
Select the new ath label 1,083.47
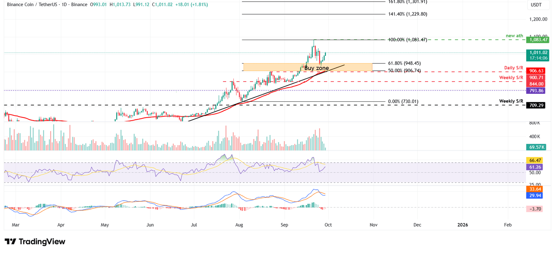[x=538, y=40]
